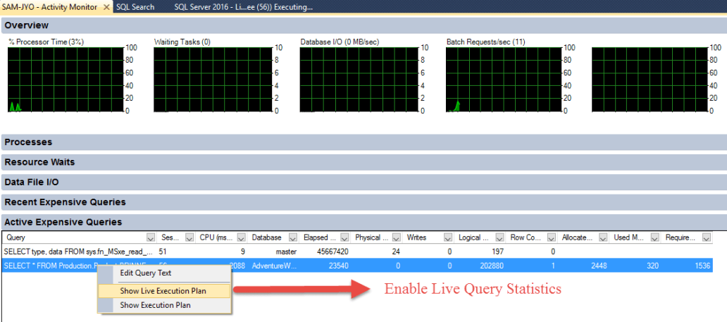Screen dimensions: 727x322
Task: Select Show Live Execution Plan menu item
Action: coord(163,290)
